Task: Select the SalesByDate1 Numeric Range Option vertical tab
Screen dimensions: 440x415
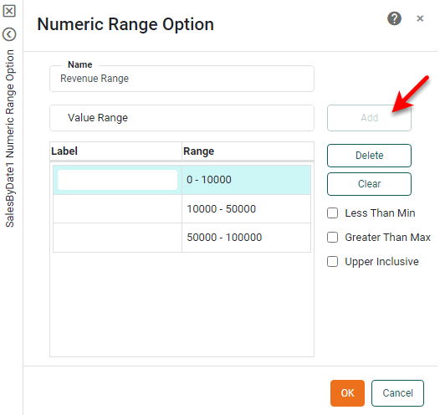Action: pos(10,138)
